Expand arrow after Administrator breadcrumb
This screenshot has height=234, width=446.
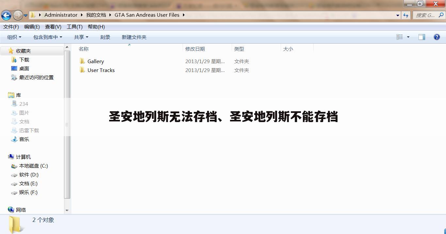tap(82, 15)
